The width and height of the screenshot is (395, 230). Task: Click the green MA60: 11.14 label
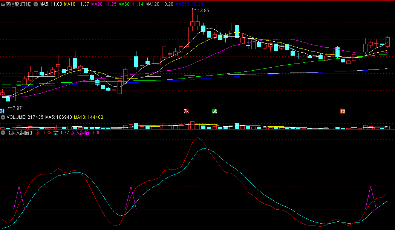point(131,4)
